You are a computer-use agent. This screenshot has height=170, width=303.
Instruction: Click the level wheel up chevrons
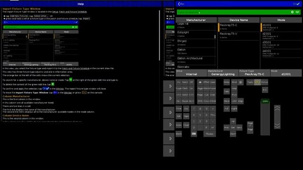click(x=277, y=108)
